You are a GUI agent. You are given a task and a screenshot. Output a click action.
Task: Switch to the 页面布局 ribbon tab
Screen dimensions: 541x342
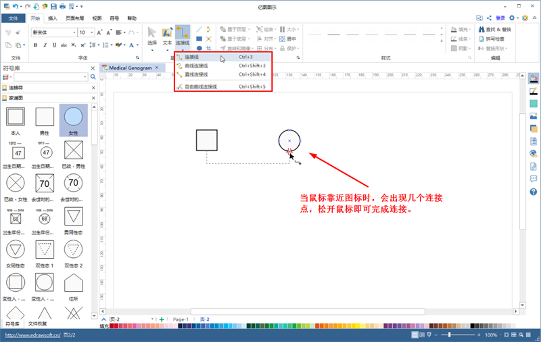tap(74, 18)
